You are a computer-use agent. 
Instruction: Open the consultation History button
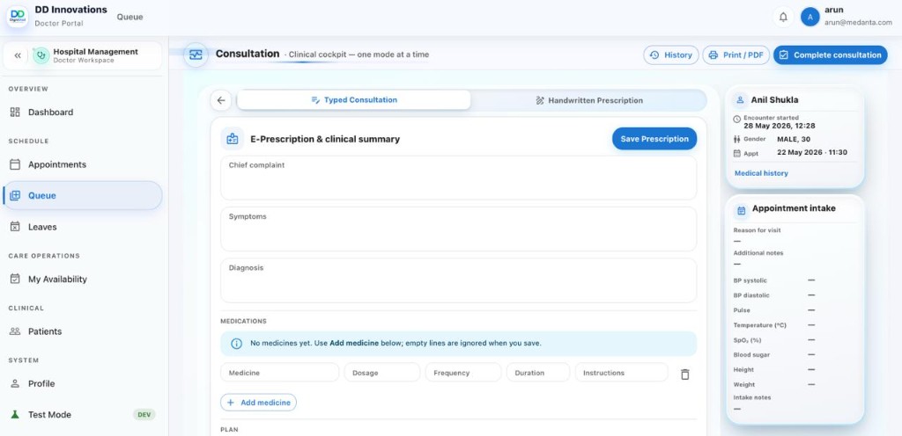point(670,55)
